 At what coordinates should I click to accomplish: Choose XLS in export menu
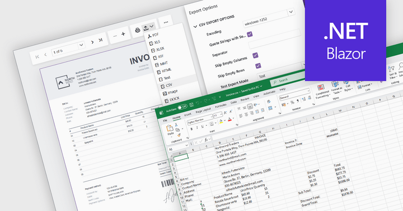154,42
